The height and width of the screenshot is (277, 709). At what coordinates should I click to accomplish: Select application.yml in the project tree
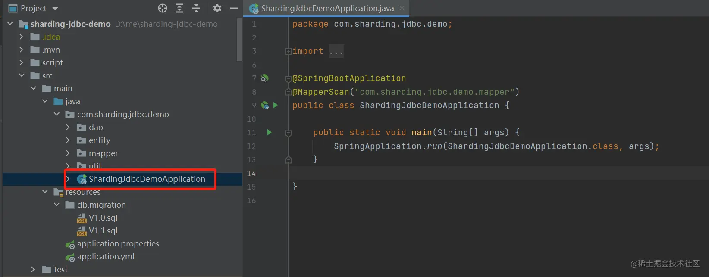(x=106, y=256)
